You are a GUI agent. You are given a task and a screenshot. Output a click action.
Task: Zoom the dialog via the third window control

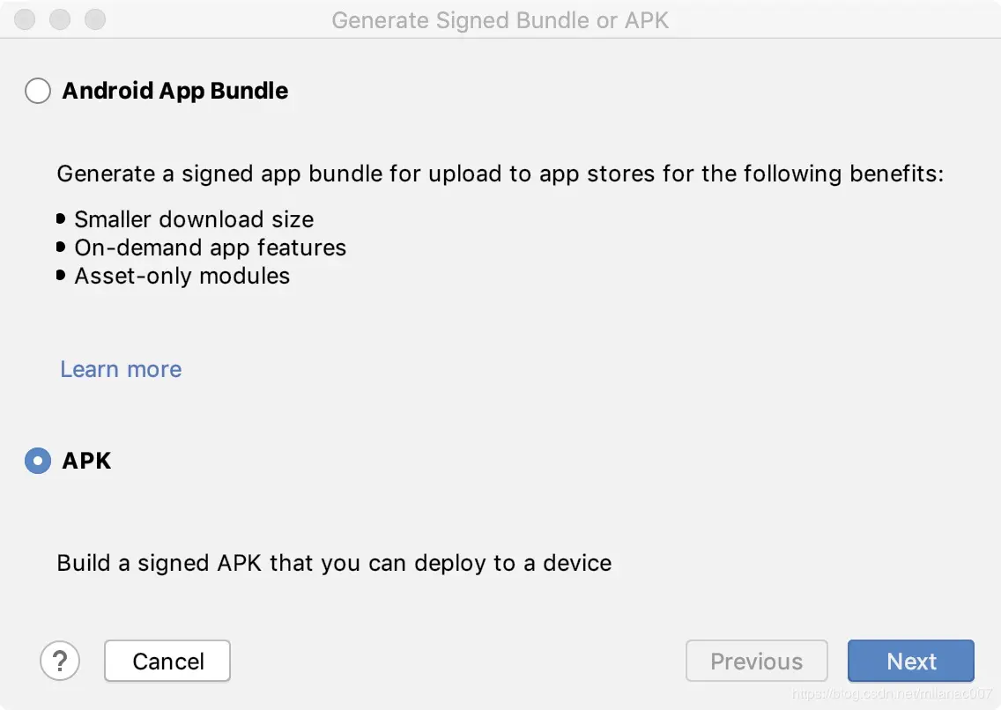[x=95, y=19]
